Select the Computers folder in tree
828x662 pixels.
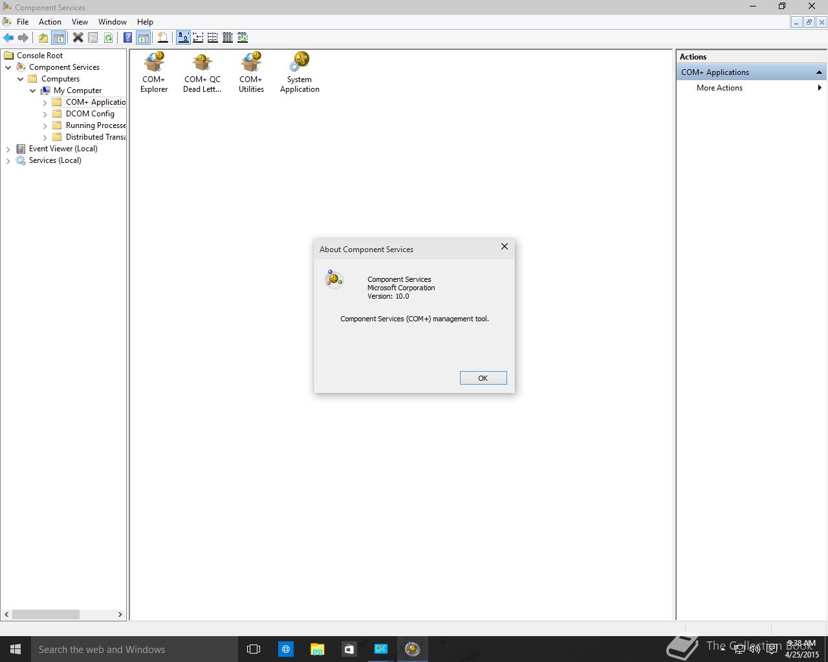[60, 79]
